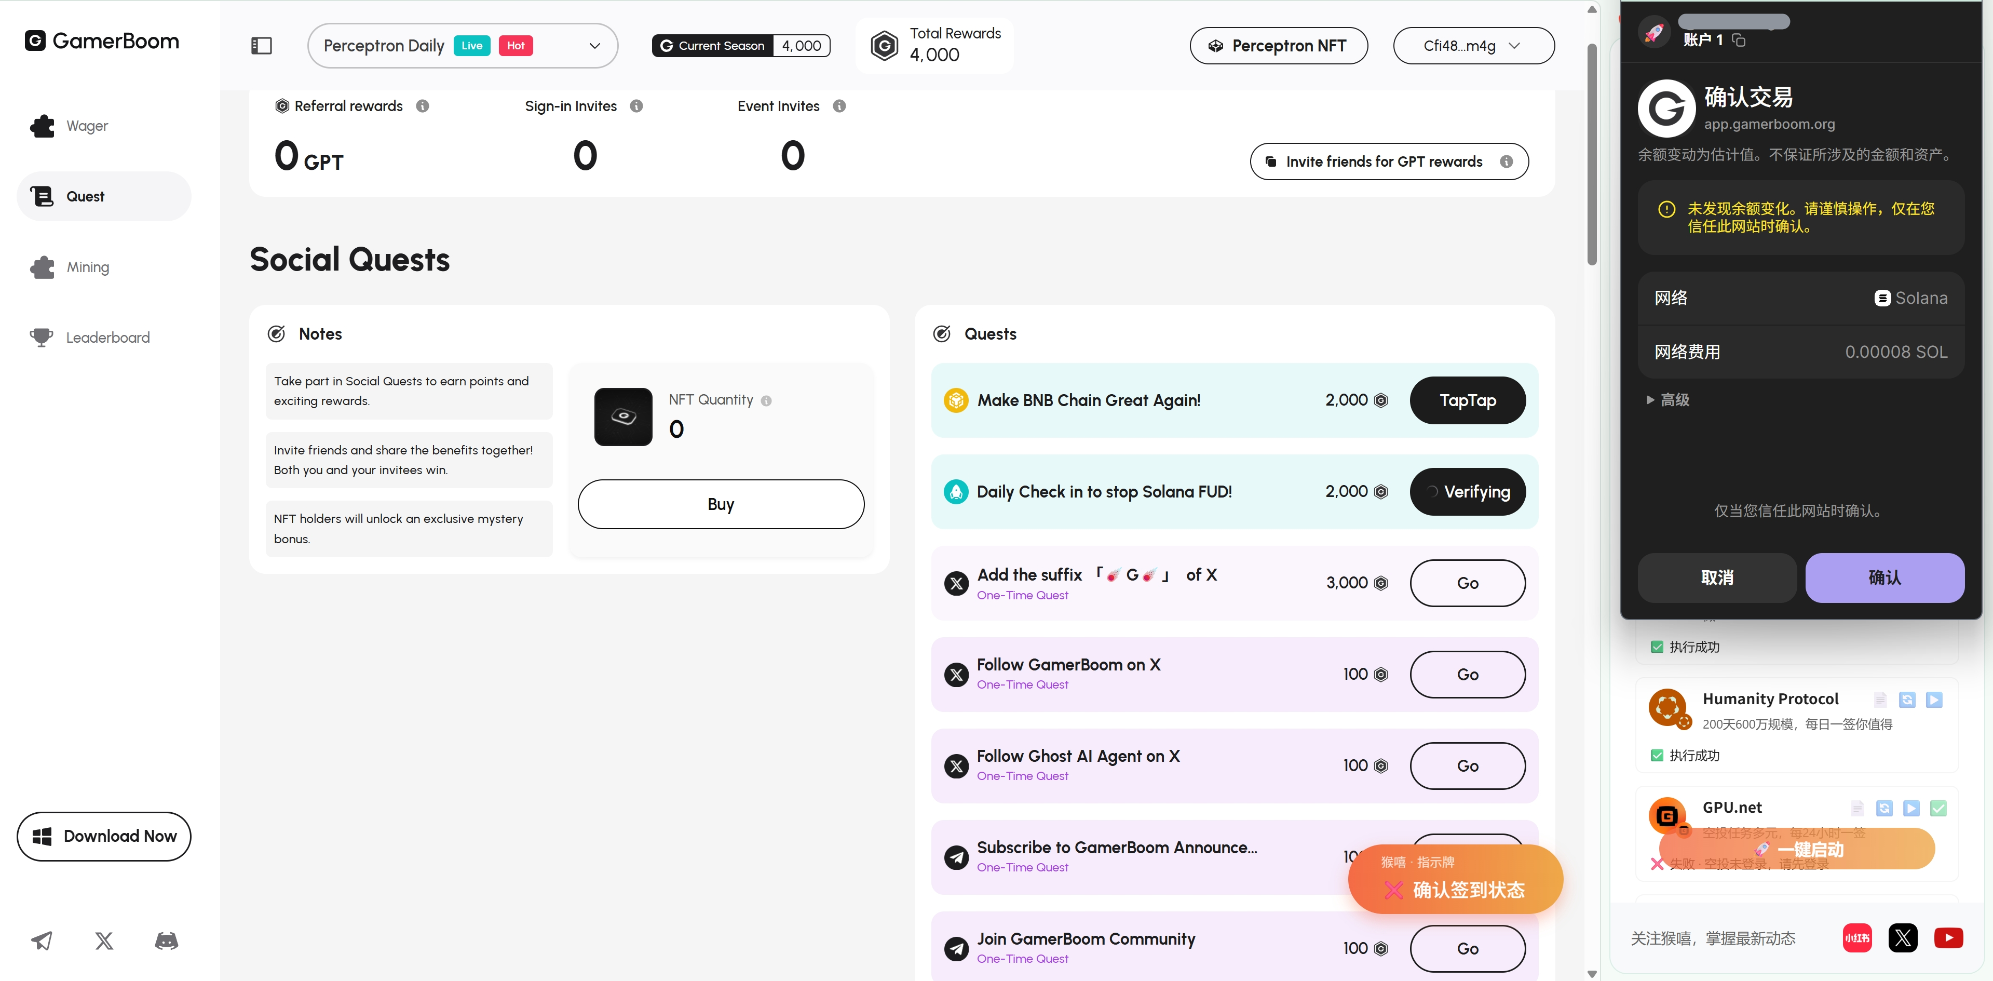Click Invite friends for GPT rewards

click(x=1389, y=162)
